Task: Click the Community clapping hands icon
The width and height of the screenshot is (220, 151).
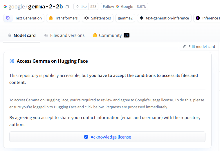Action: pyautogui.click(x=95, y=35)
